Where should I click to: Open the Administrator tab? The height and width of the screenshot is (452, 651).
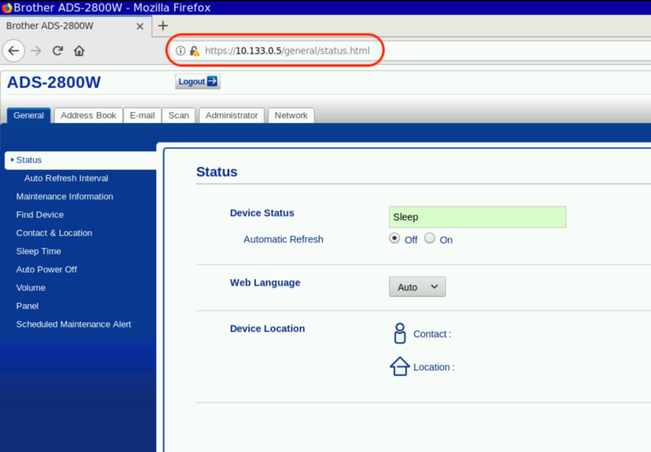[231, 115]
